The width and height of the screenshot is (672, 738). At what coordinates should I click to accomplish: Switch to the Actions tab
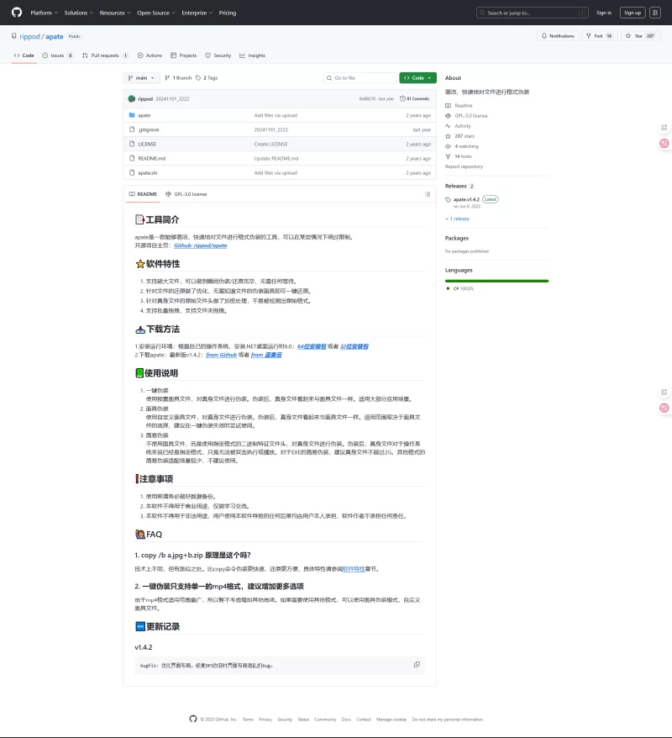click(x=150, y=55)
